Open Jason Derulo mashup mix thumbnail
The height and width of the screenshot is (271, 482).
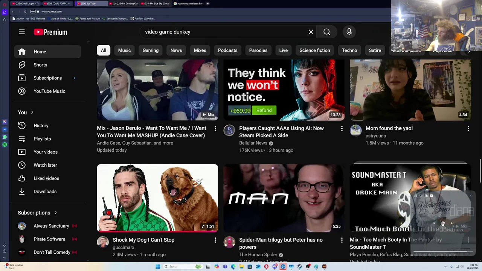(x=157, y=90)
